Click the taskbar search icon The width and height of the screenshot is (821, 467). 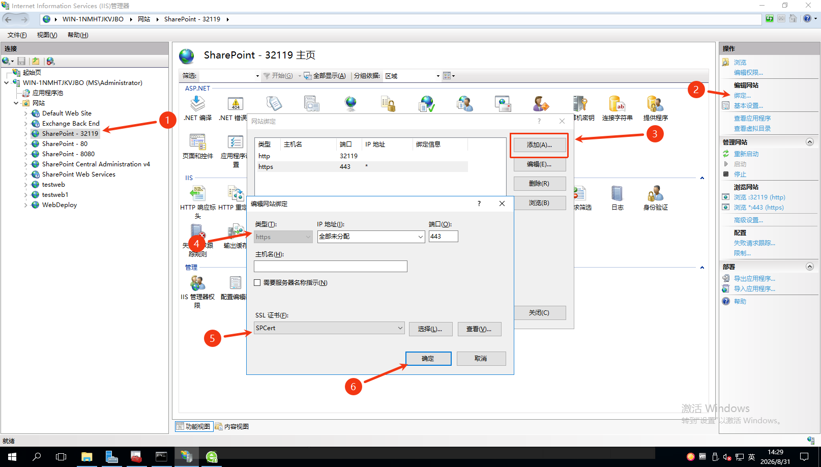pos(37,457)
